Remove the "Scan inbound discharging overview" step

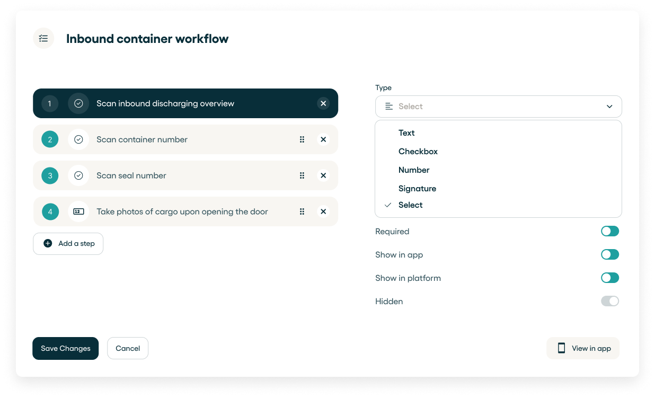pyautogui.click(x=323, y=103)
